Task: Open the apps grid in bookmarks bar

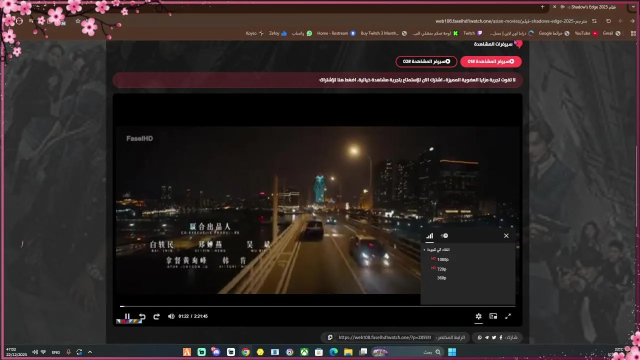Action: tap(632, 33)
